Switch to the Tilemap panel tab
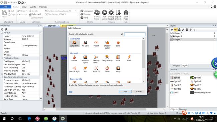The width and height of the screenshot is (217, 122). (183, 109)
